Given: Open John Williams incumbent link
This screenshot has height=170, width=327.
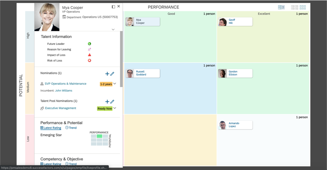Looking at the screenshot, I should point(63,91).
